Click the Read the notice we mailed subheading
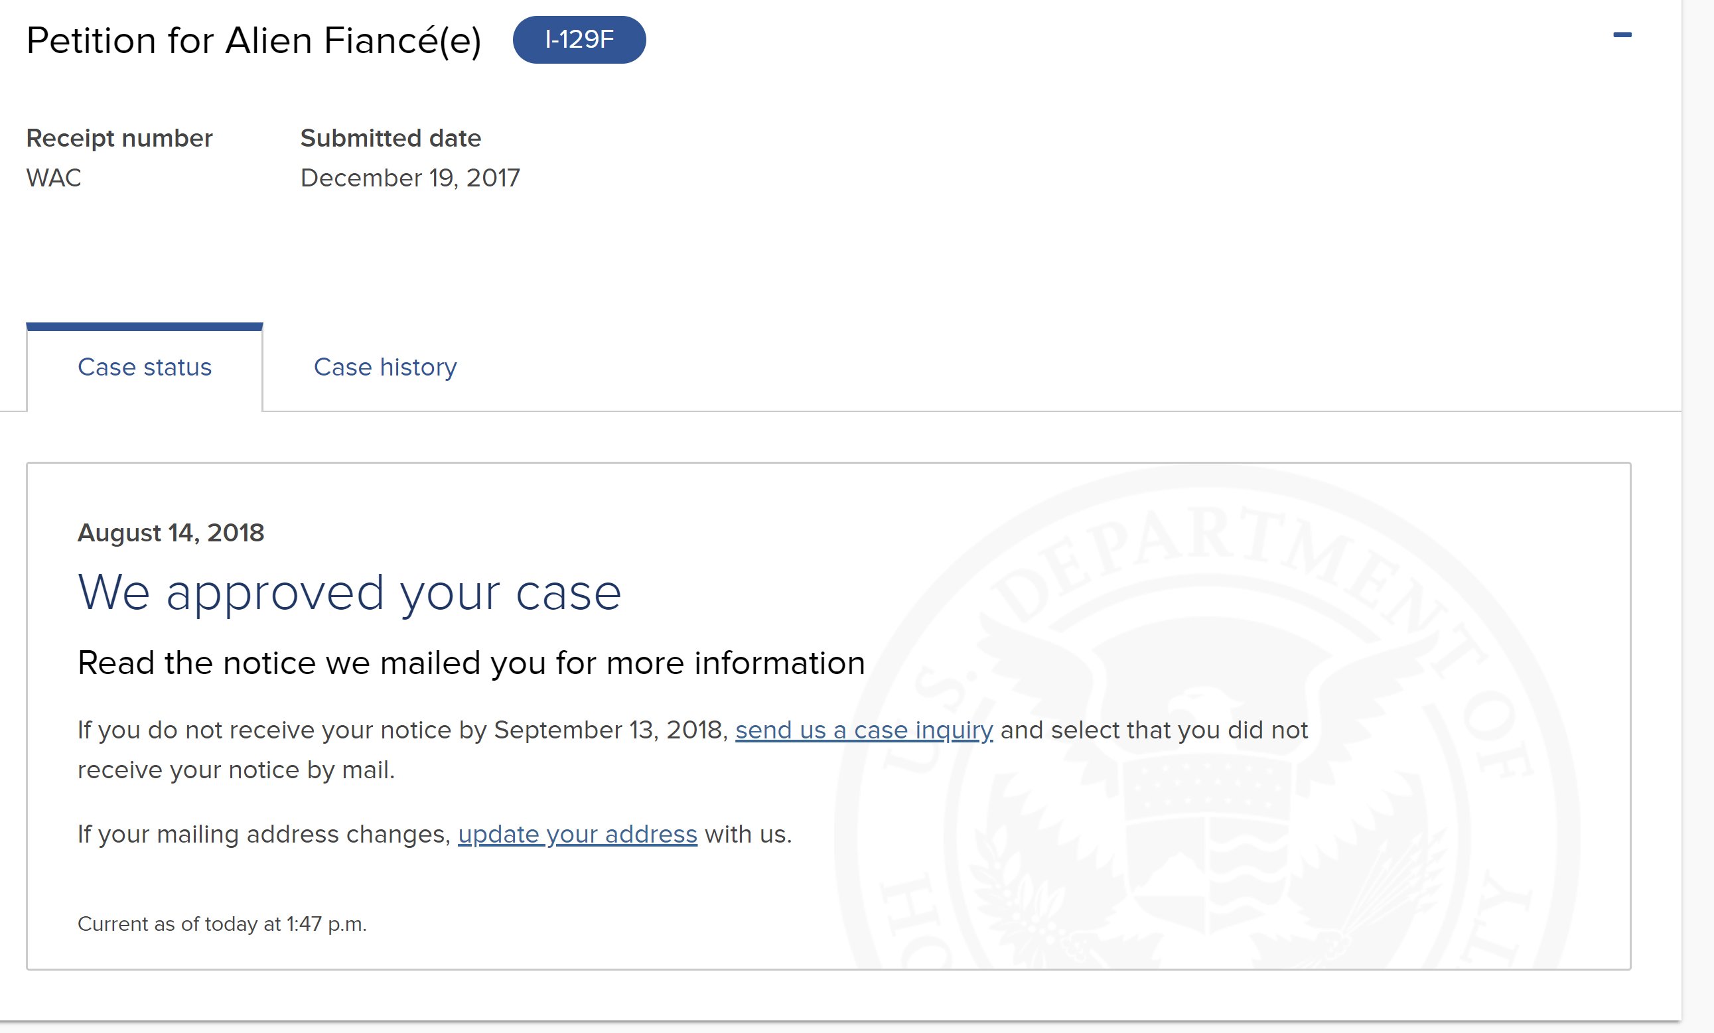This screenshot has height=1033, width=1714. click(x=471, y=662)
